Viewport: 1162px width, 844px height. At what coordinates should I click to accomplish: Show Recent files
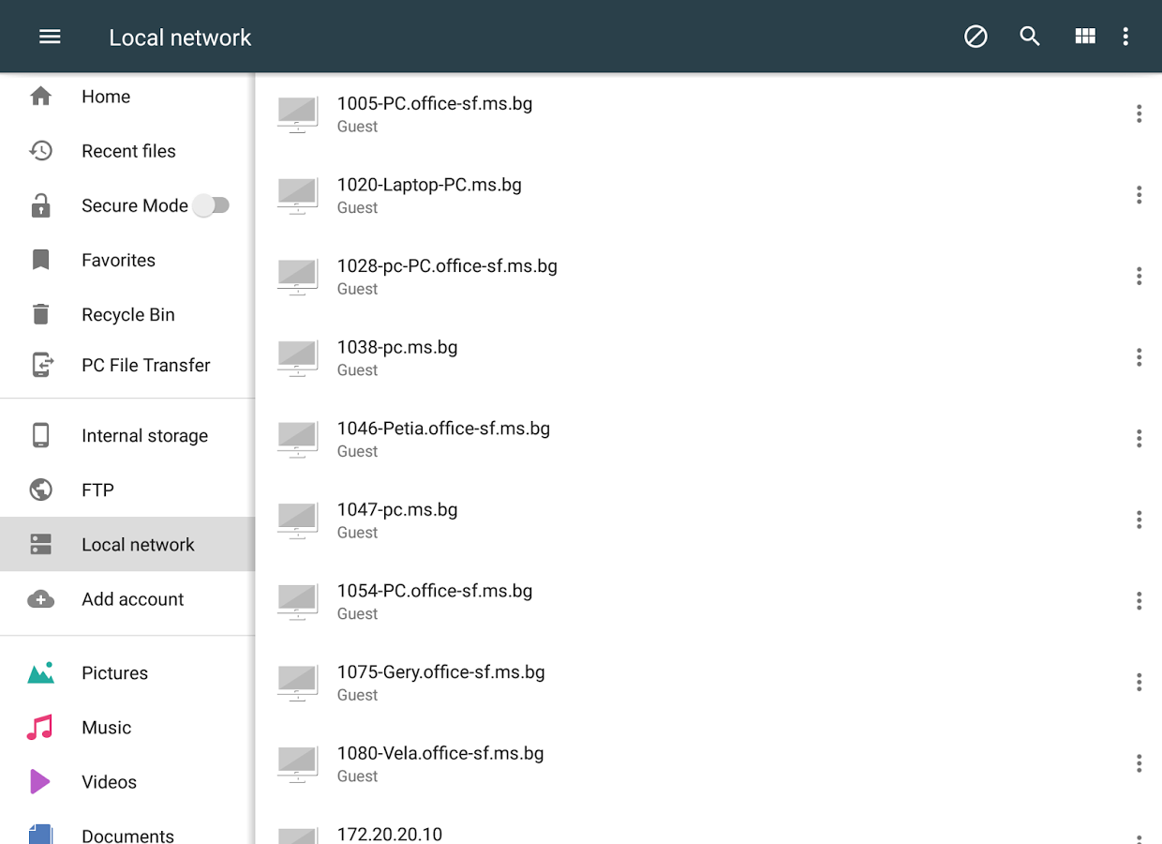128,151
